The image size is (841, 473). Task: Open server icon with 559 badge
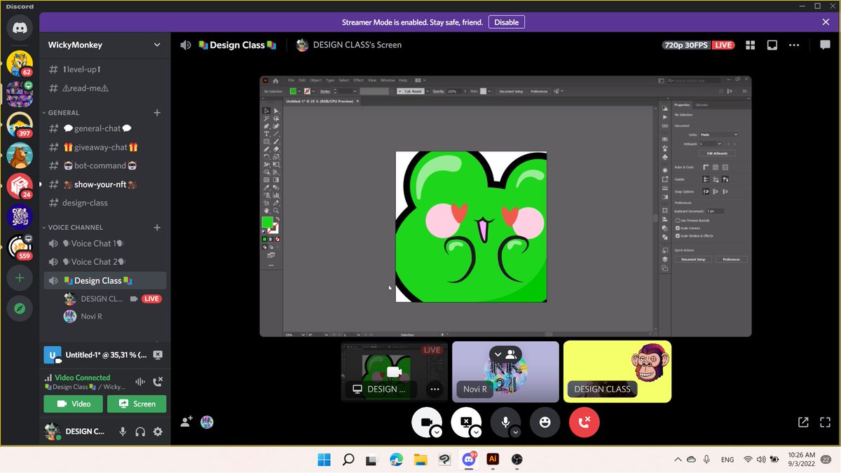pos(20,247)
